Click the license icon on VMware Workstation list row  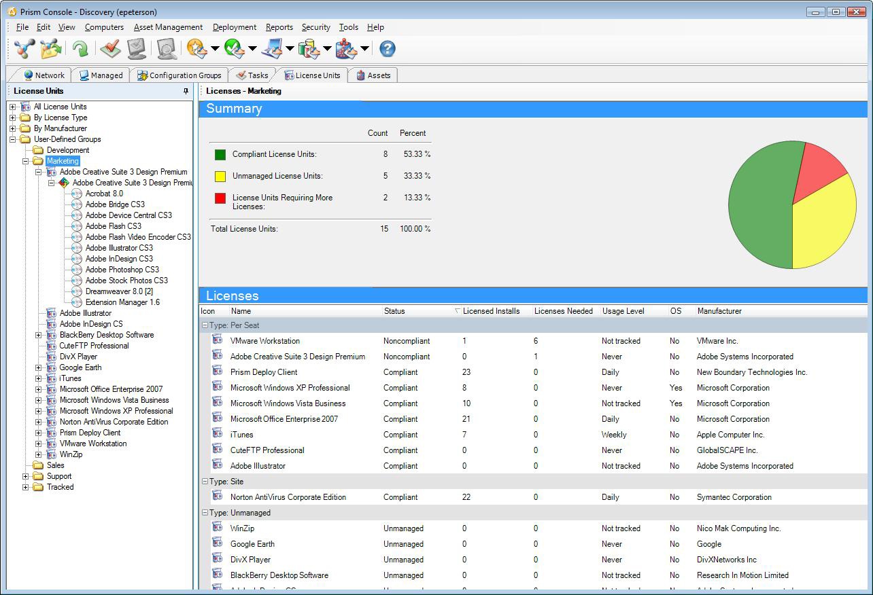218,340
